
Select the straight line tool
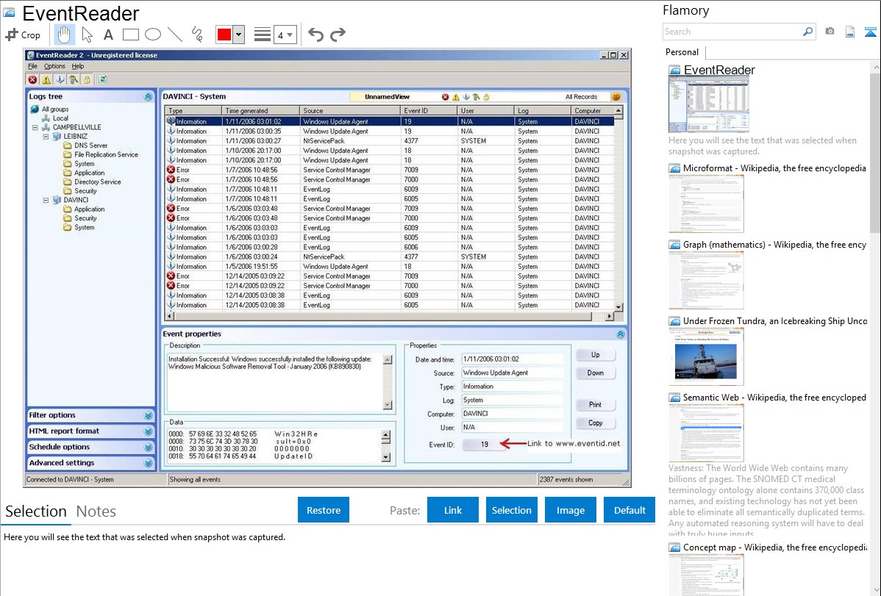click(x=175, y=35)
